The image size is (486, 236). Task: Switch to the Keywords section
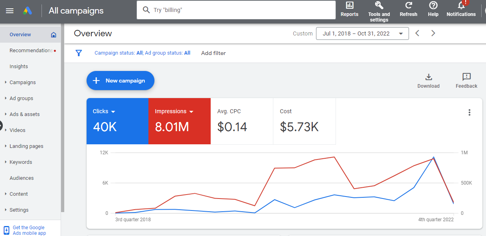[x=21, y=162]
